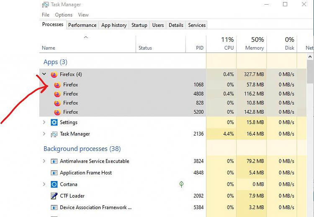Click the Firefox icon for PID 1068
The height and width of the screenshot is (217, 314).
[x=57, y=85]
